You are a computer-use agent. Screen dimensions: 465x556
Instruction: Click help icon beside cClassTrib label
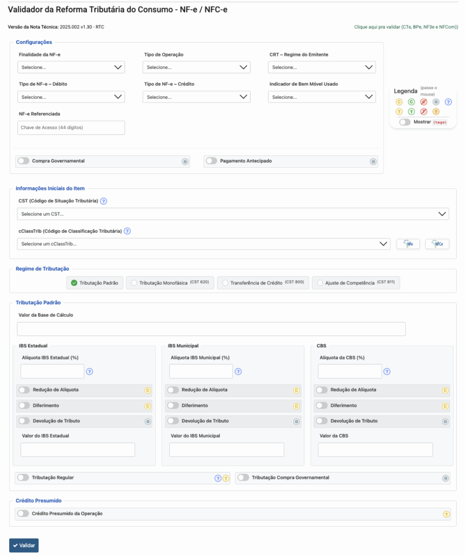pyautogui.click(x=127, y=231)
